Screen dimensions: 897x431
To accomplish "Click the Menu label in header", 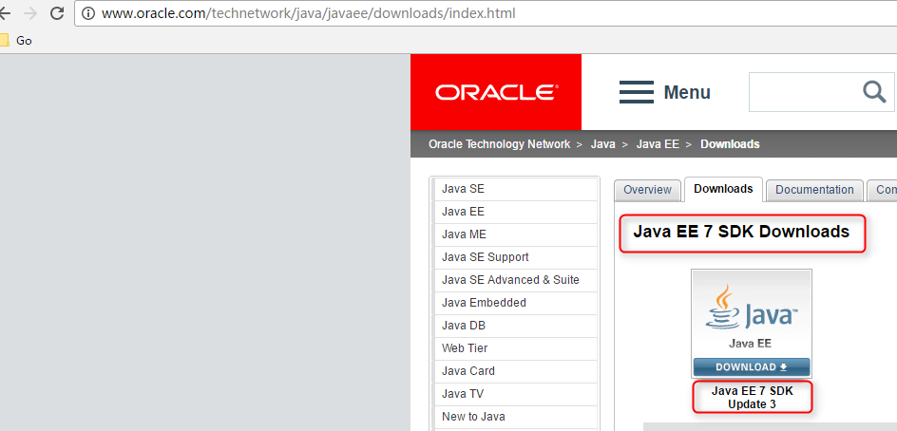I will point(686,92).
